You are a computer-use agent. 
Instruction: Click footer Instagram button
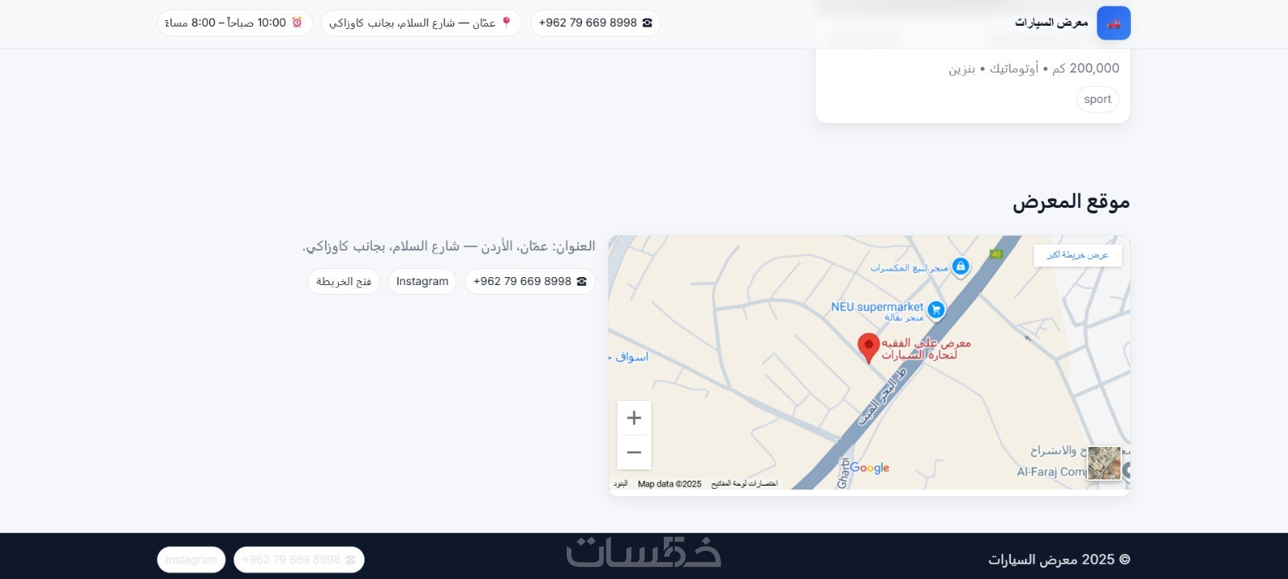[192, 560]
